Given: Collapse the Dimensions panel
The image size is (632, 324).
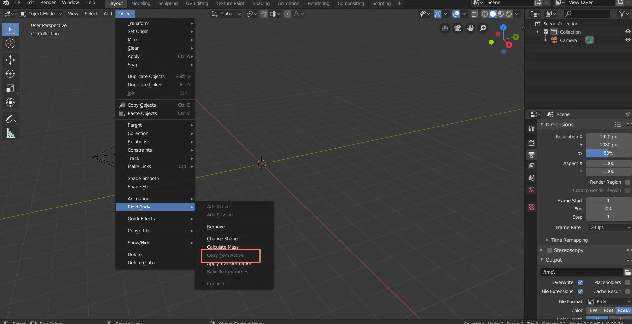Looking at the screenshot, I should [542, 125].
